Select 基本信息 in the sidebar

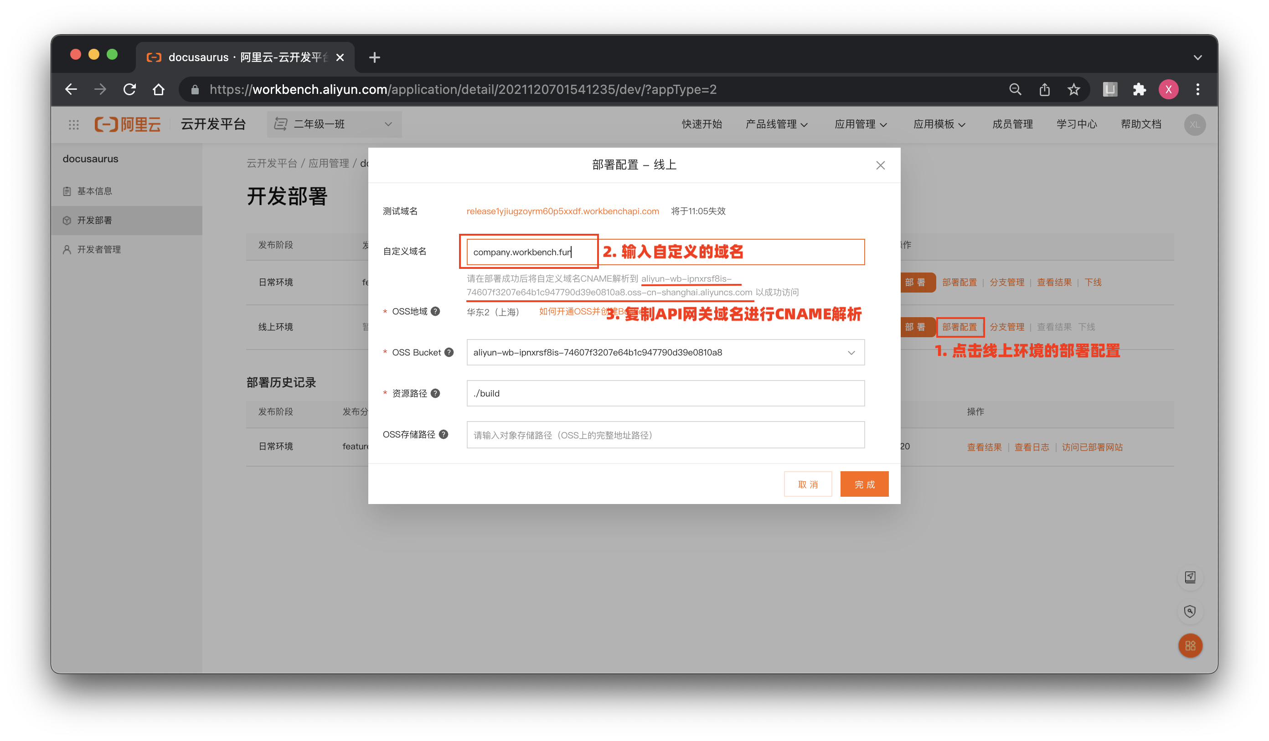click(95, 191)
